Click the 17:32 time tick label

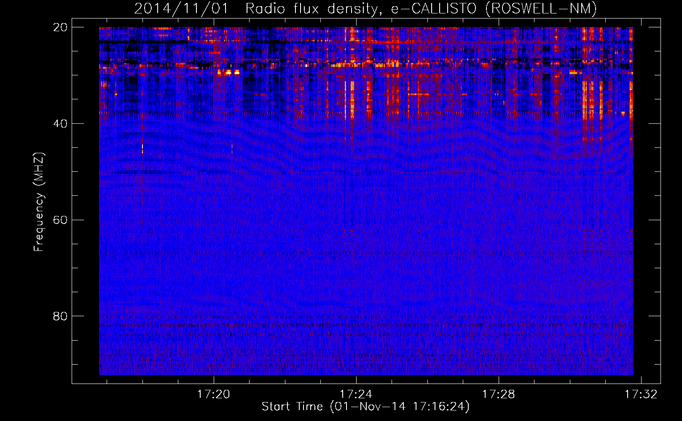click(x=641, y=394)
